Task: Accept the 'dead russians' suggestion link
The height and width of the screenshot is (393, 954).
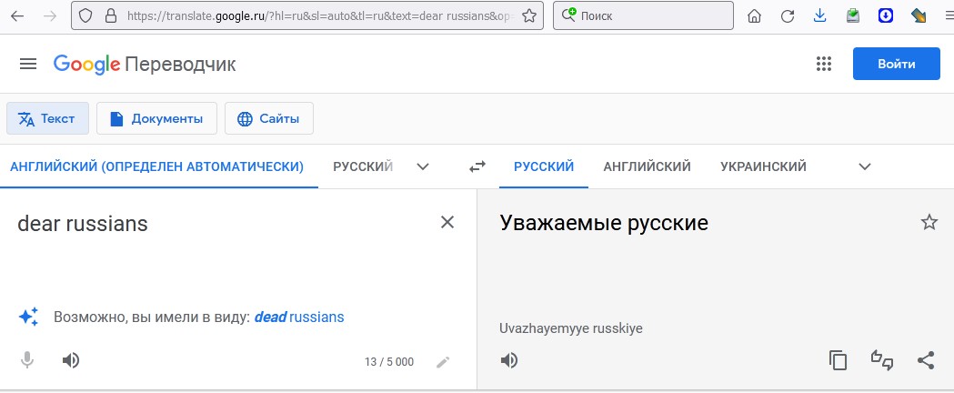Action: (298, 317)
